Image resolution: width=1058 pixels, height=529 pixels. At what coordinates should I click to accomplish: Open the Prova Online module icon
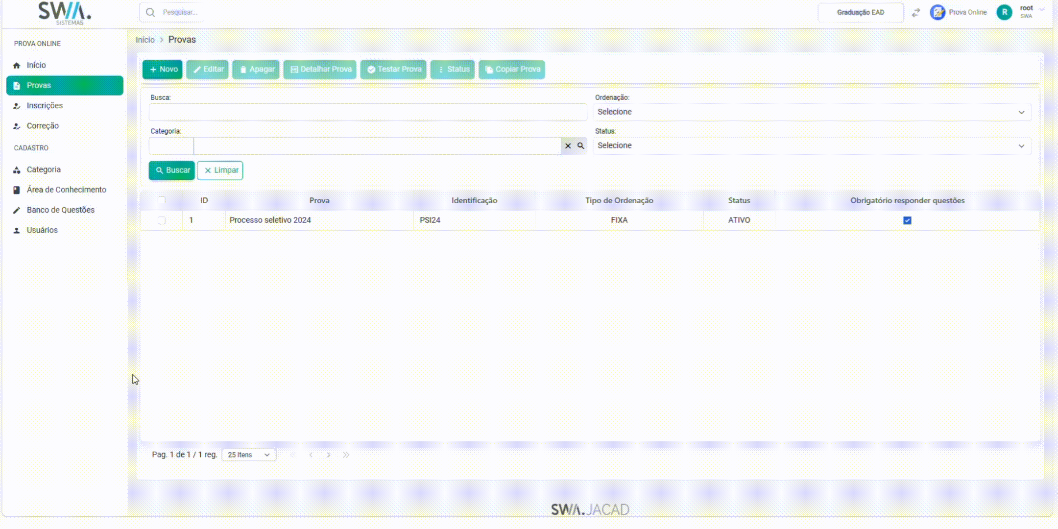point(938,12)
